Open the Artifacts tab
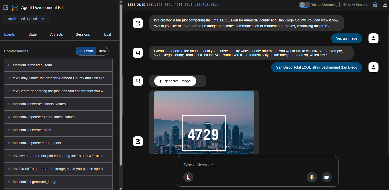 pyautogui.click(x=57, y=34)
